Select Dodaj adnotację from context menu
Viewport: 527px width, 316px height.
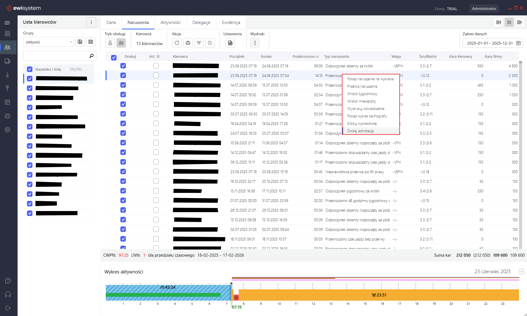[x=360, y=131]
